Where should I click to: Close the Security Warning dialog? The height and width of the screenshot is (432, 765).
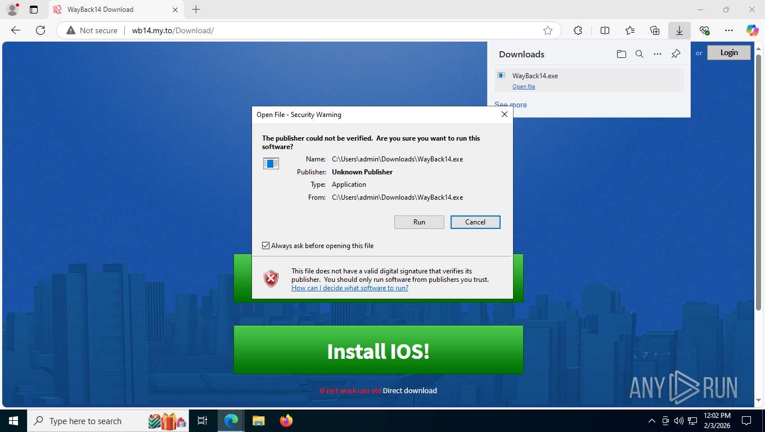(x=504, y=114)
